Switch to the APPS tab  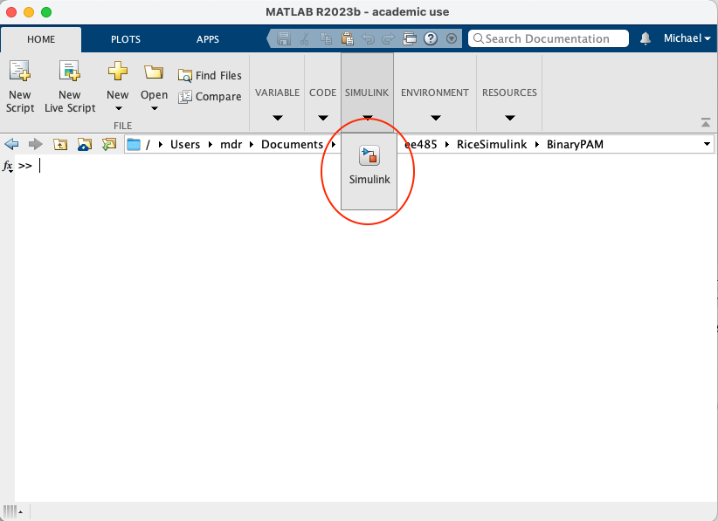(x=207, y=39)
